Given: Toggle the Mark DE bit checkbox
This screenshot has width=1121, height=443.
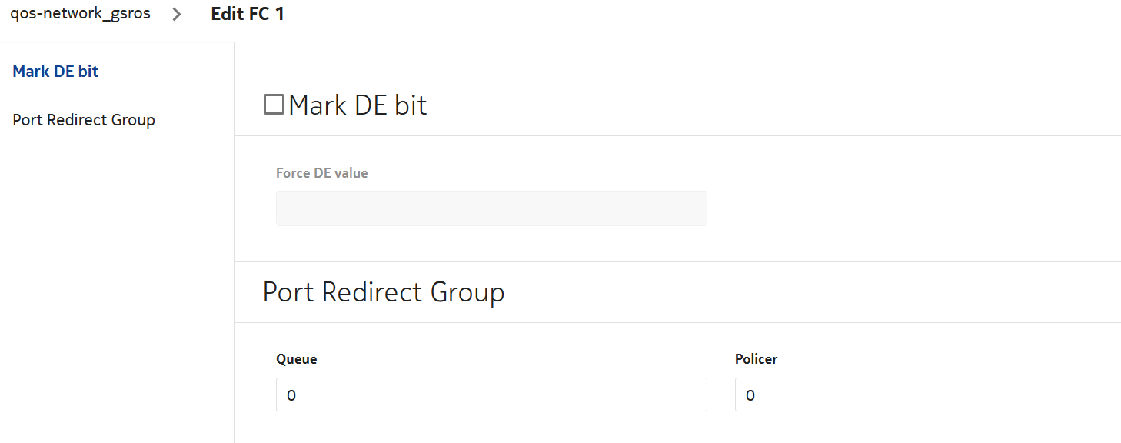Looking at the screenshot, I should (274, 105).
